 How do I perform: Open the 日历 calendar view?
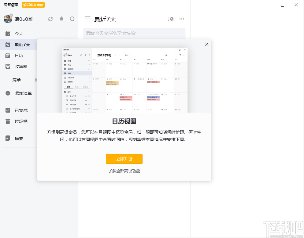[18, 55]
